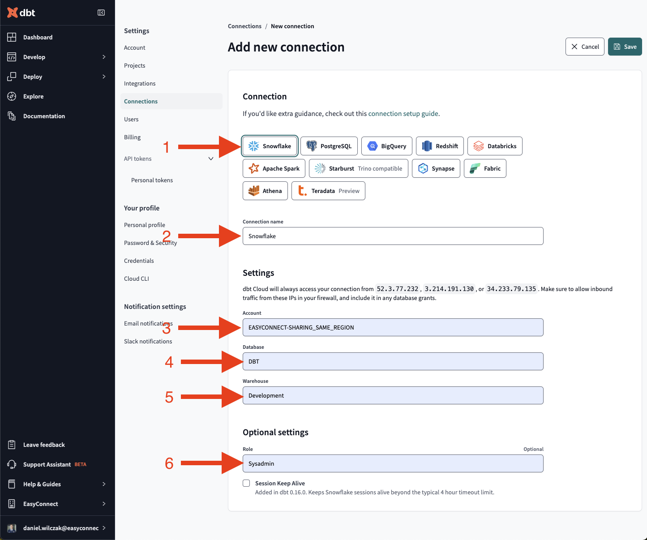
Task: Click the Account input field
Action: (x=393, y=327)
